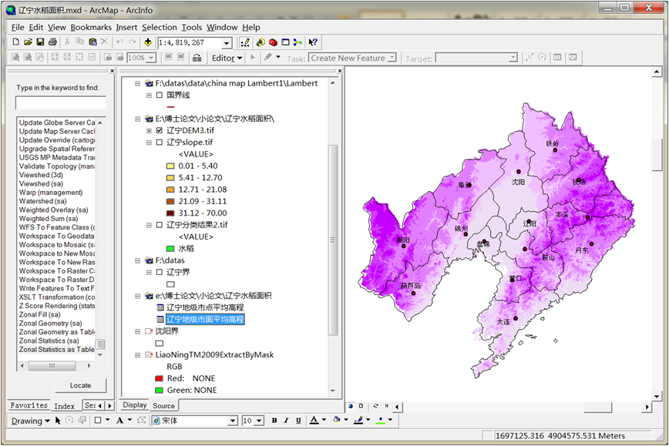Click the What's This help icon
Viewport: 669px width, 446px height.
(x=313, y=42)
